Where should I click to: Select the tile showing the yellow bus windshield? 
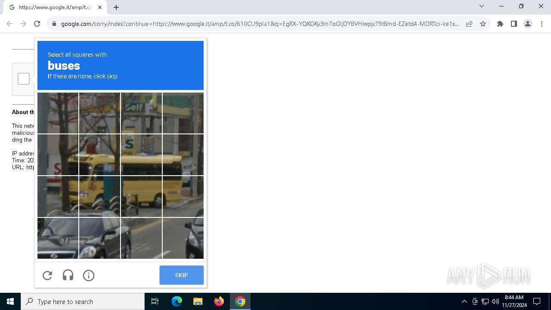pyautogui.click(x=99, y=155)
